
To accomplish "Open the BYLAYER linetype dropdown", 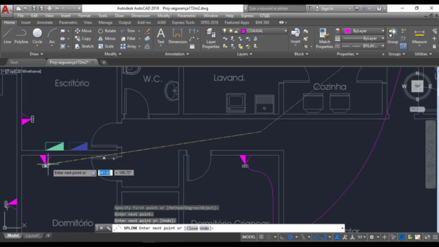I will pos(383,46).
